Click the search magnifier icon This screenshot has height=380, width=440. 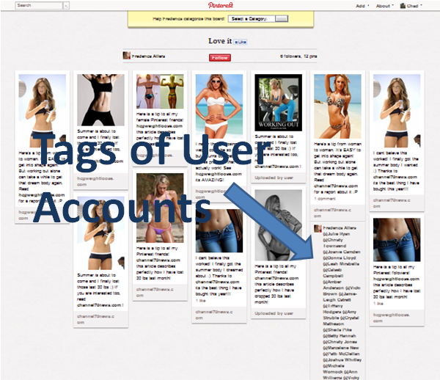67,5
